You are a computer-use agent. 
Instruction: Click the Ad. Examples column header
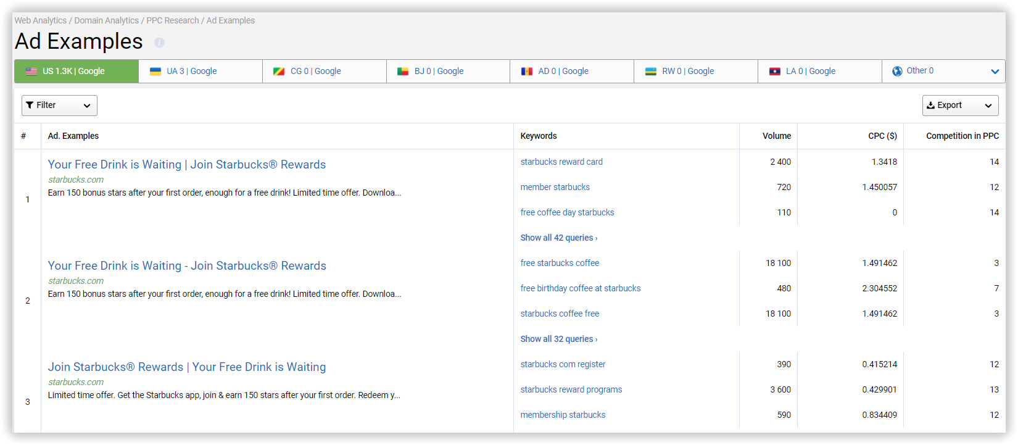(73, 136)
